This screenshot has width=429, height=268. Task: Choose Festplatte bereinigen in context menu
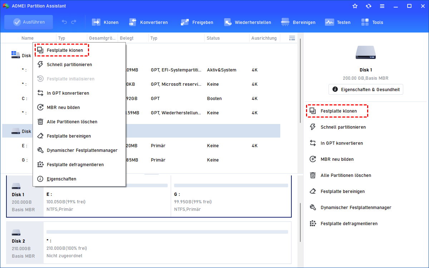[x=79, y=136]
